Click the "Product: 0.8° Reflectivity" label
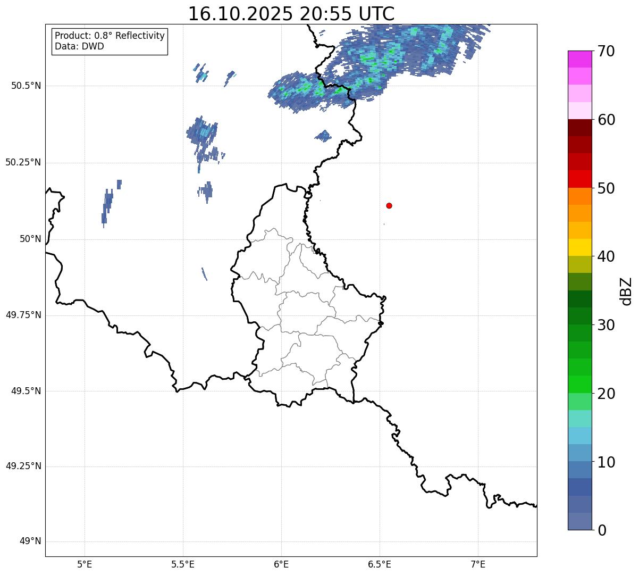The image size is (639, 575). 110,36
